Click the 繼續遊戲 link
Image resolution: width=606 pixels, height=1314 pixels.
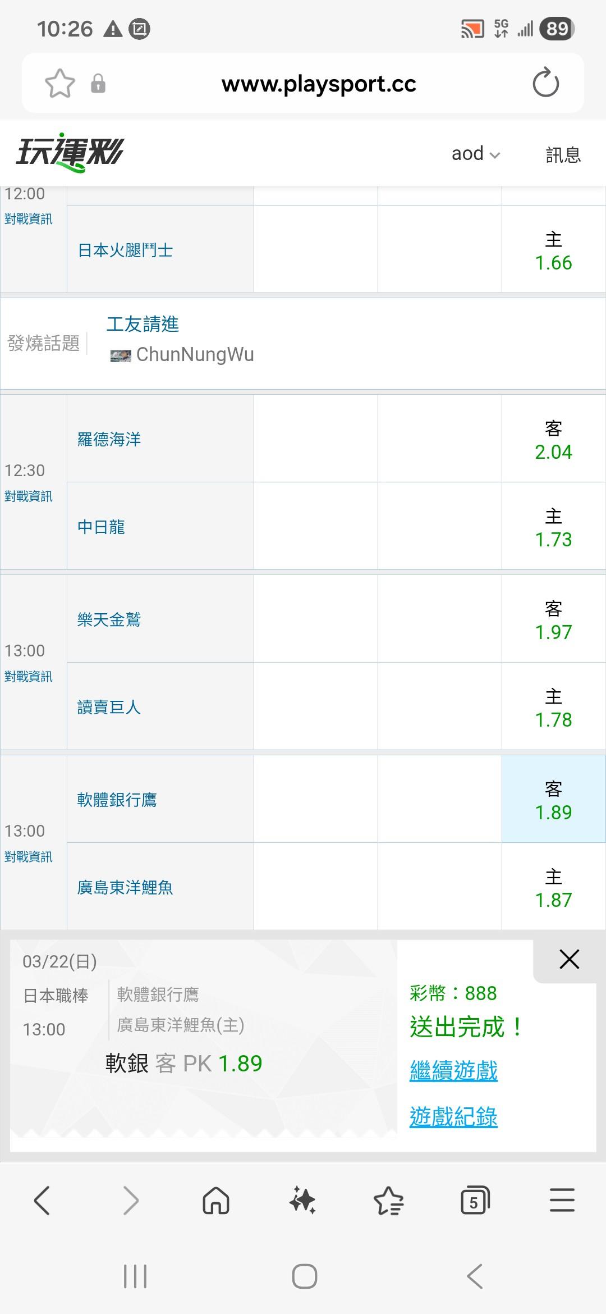click(453, 1070)
